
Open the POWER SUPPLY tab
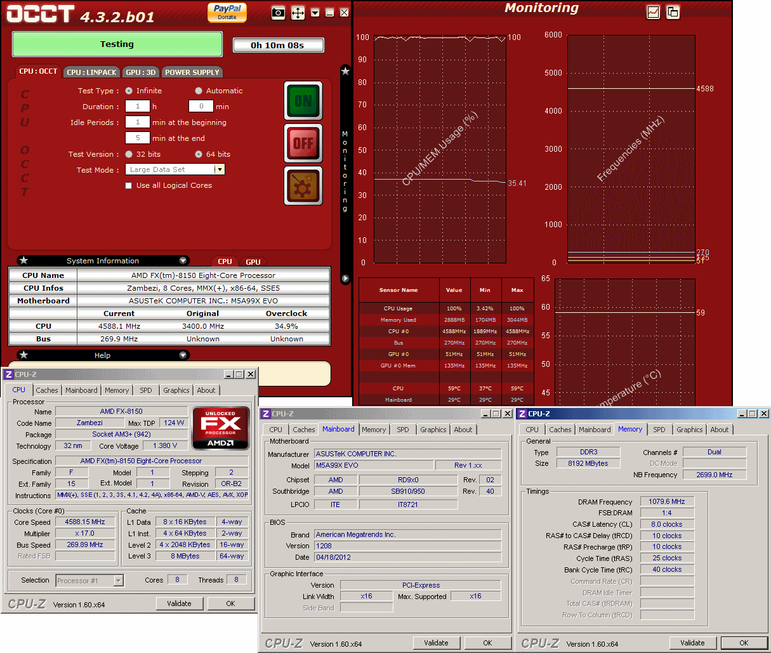coord(192,72)
